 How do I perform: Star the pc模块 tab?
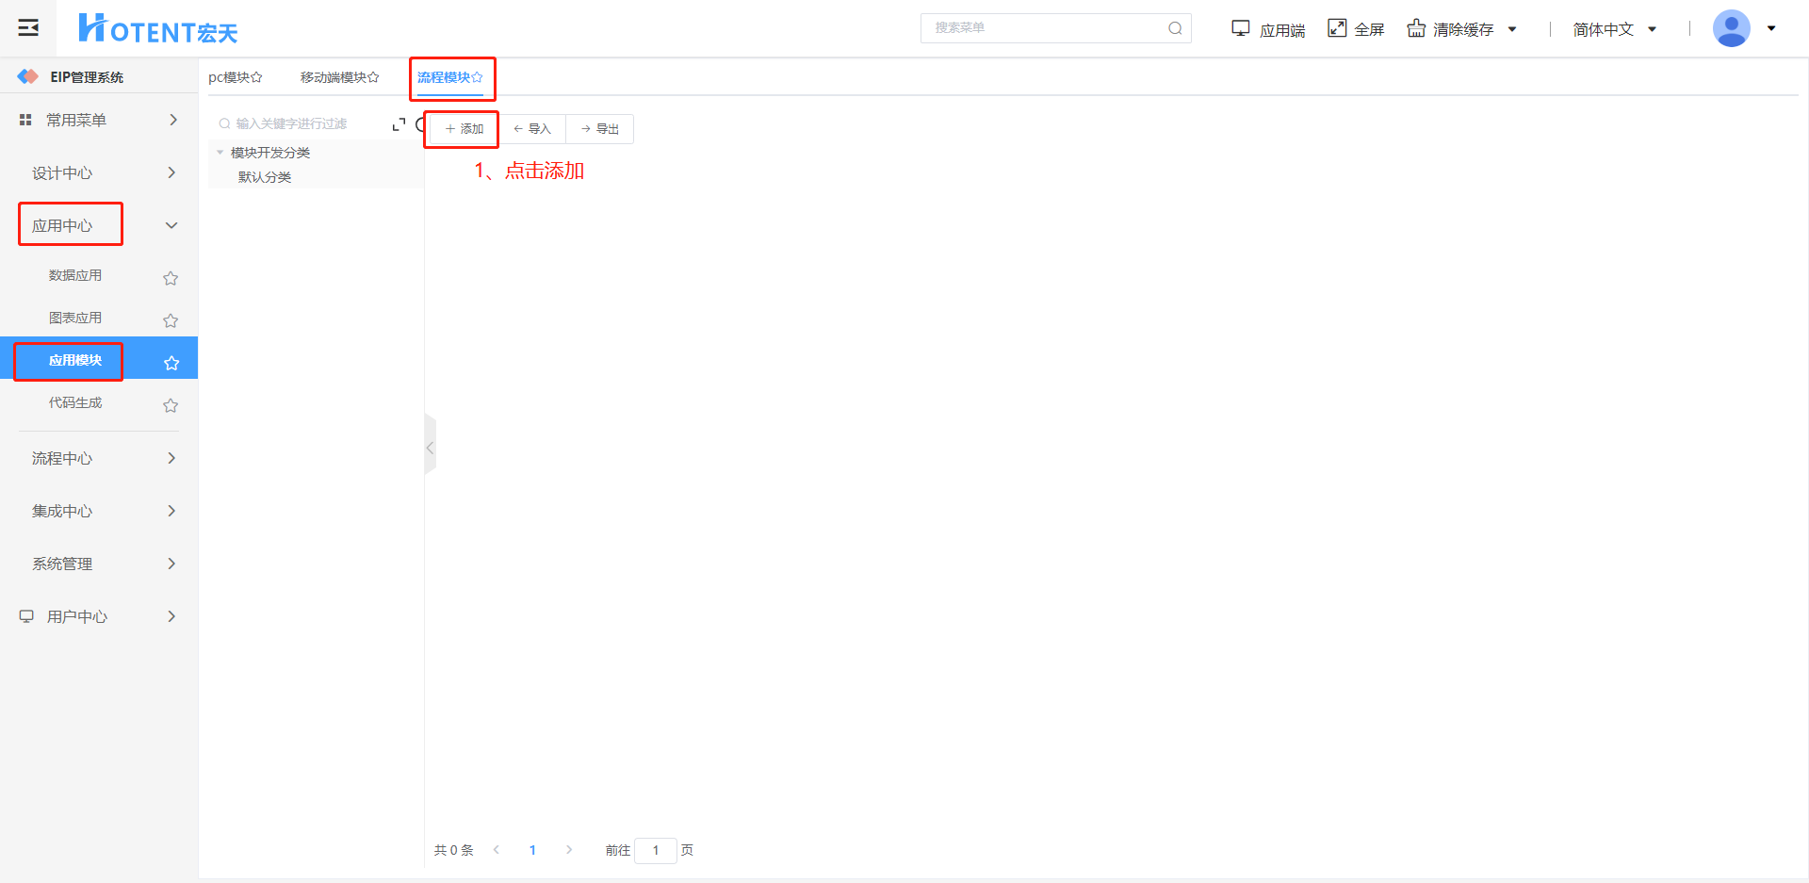256,77
